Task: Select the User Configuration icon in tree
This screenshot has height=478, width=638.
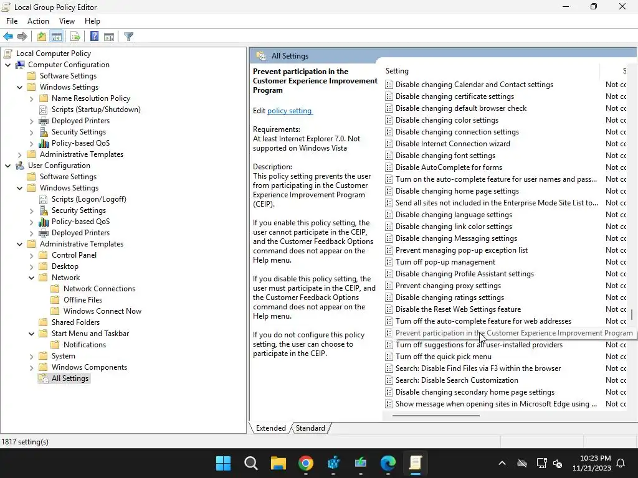Action: coord(19,166)
